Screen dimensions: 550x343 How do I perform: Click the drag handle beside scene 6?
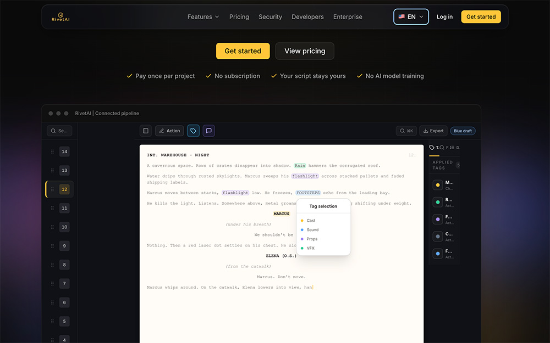click(x=52, y=303)
